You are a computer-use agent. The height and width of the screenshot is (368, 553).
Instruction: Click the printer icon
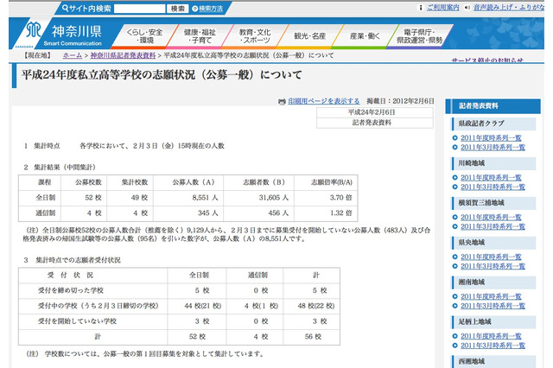[282, 102]
